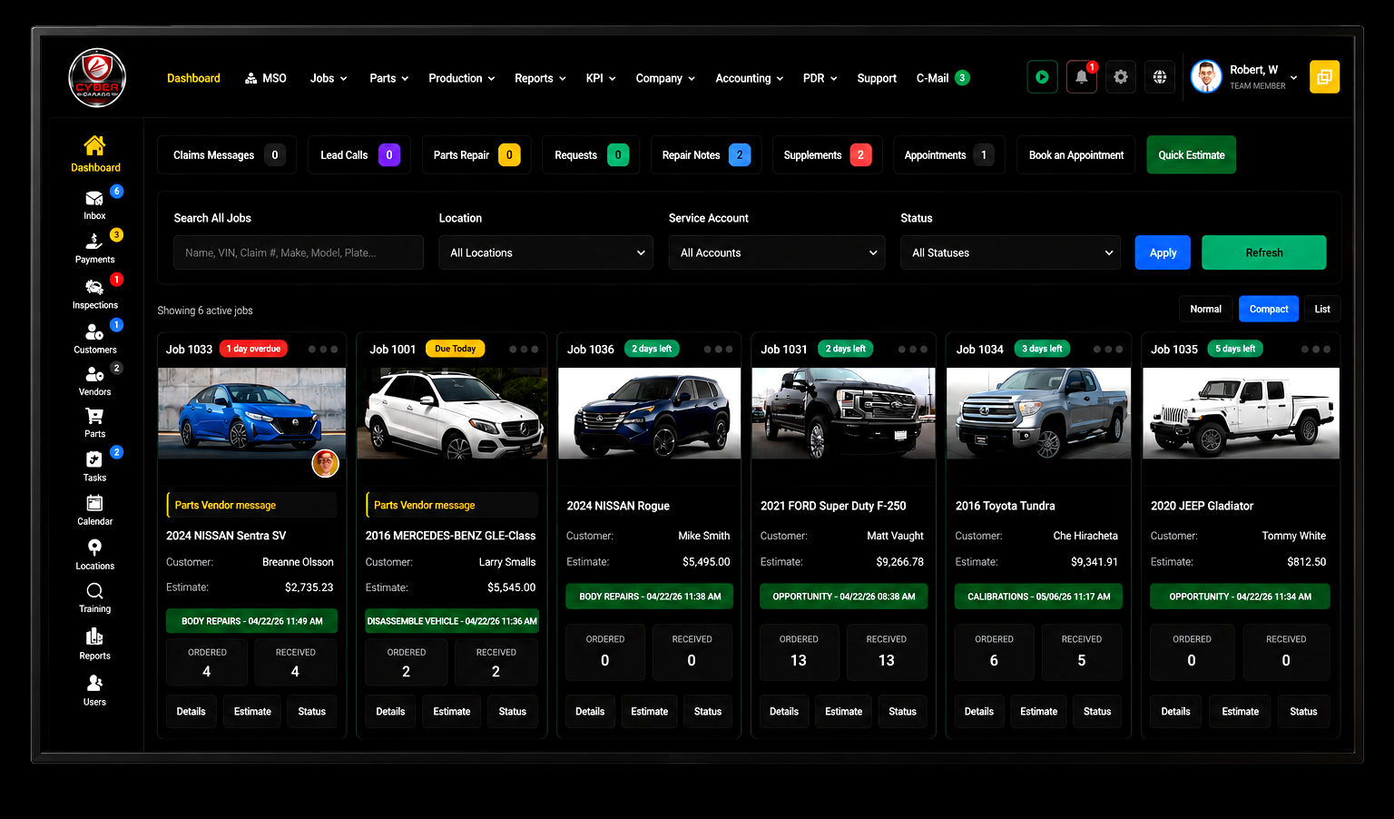Open three-dot menu on Job 1034
The width and height of the screenshot is (1394, 819).
(1108, 350)
